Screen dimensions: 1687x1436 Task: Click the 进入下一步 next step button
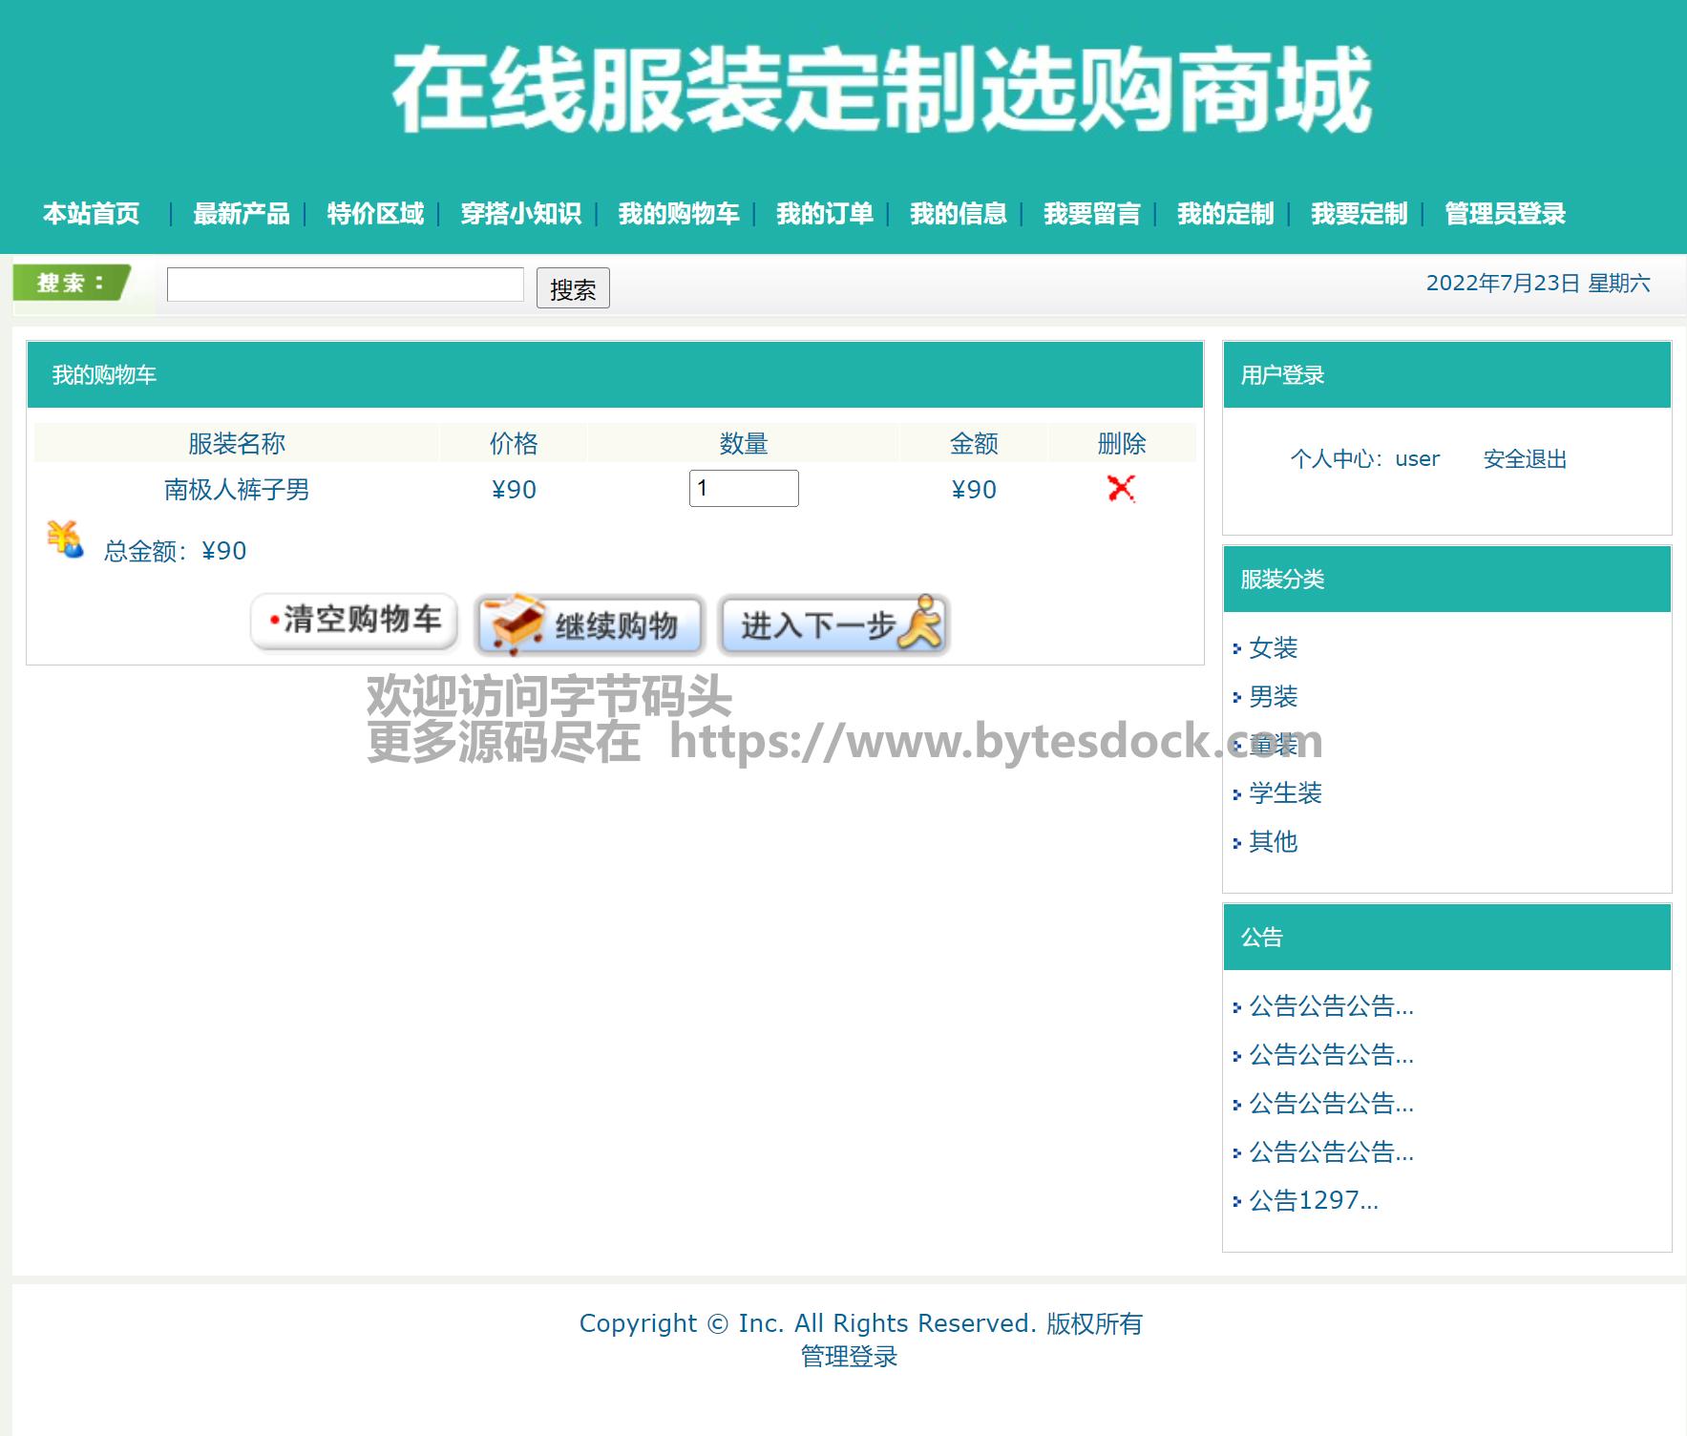click(x=833, y=625)
